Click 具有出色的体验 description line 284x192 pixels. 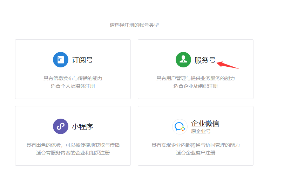coord(73,145)
